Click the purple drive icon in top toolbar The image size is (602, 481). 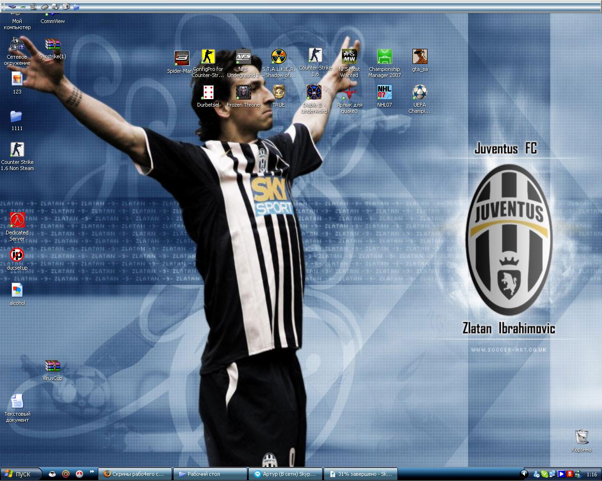pos(12,7)
